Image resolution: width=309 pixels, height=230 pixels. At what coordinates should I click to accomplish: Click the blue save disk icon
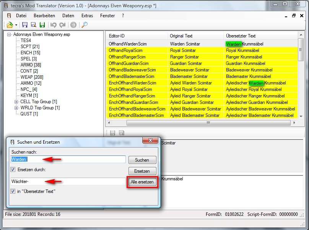point(25,25)
